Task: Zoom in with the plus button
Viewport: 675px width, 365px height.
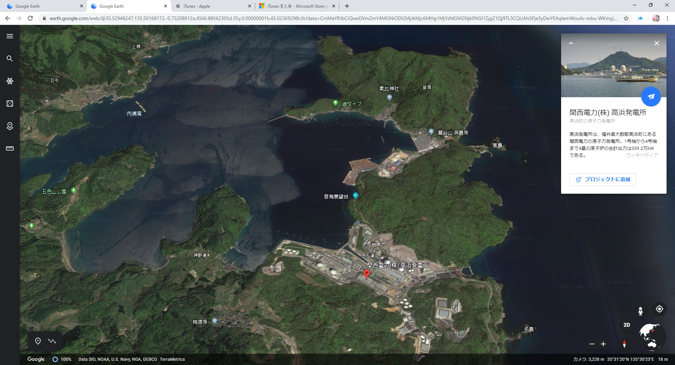Action: click(x=603, y=344)
